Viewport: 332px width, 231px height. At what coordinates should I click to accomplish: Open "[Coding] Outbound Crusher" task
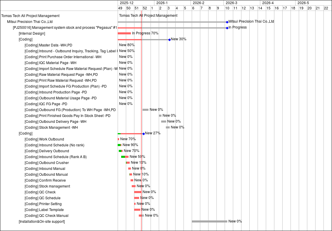pos(47,163)
